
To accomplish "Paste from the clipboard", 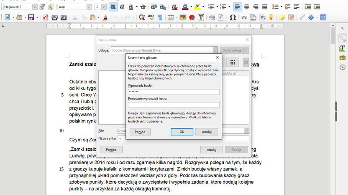I will pyautogui.click(x=92, y=17).
